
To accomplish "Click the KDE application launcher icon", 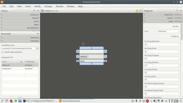I will (x=2, y=101).
